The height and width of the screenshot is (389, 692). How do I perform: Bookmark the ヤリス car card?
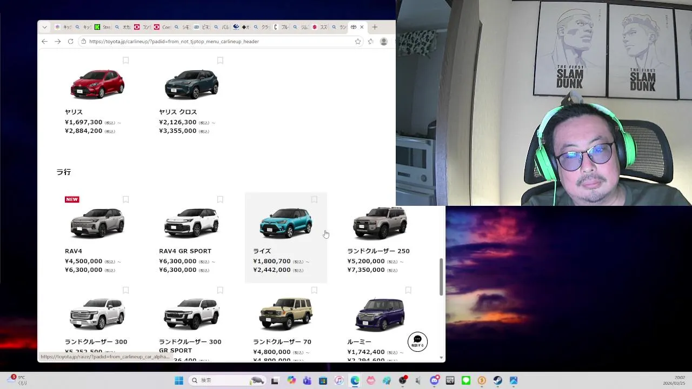[x=125, y=61]
